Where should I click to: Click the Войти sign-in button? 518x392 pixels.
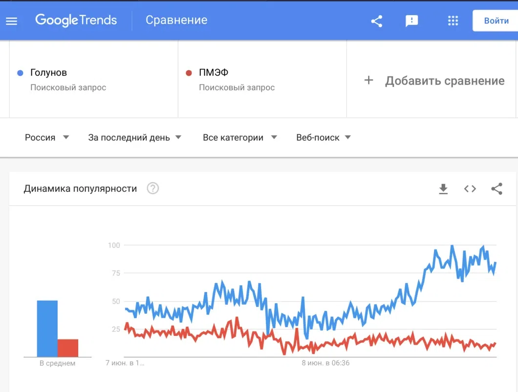(x=496, y=21)
